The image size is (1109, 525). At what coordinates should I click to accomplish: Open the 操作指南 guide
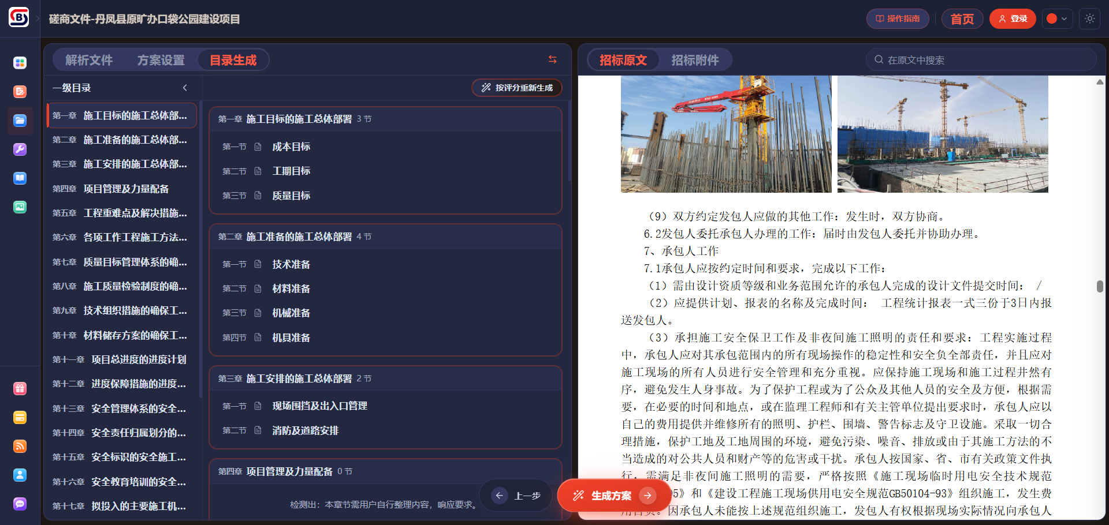[x=898, y=18]
